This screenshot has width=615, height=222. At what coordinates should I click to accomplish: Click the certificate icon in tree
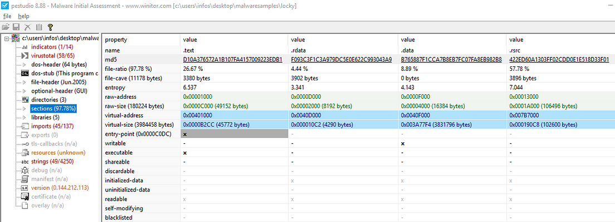[25, 196]
